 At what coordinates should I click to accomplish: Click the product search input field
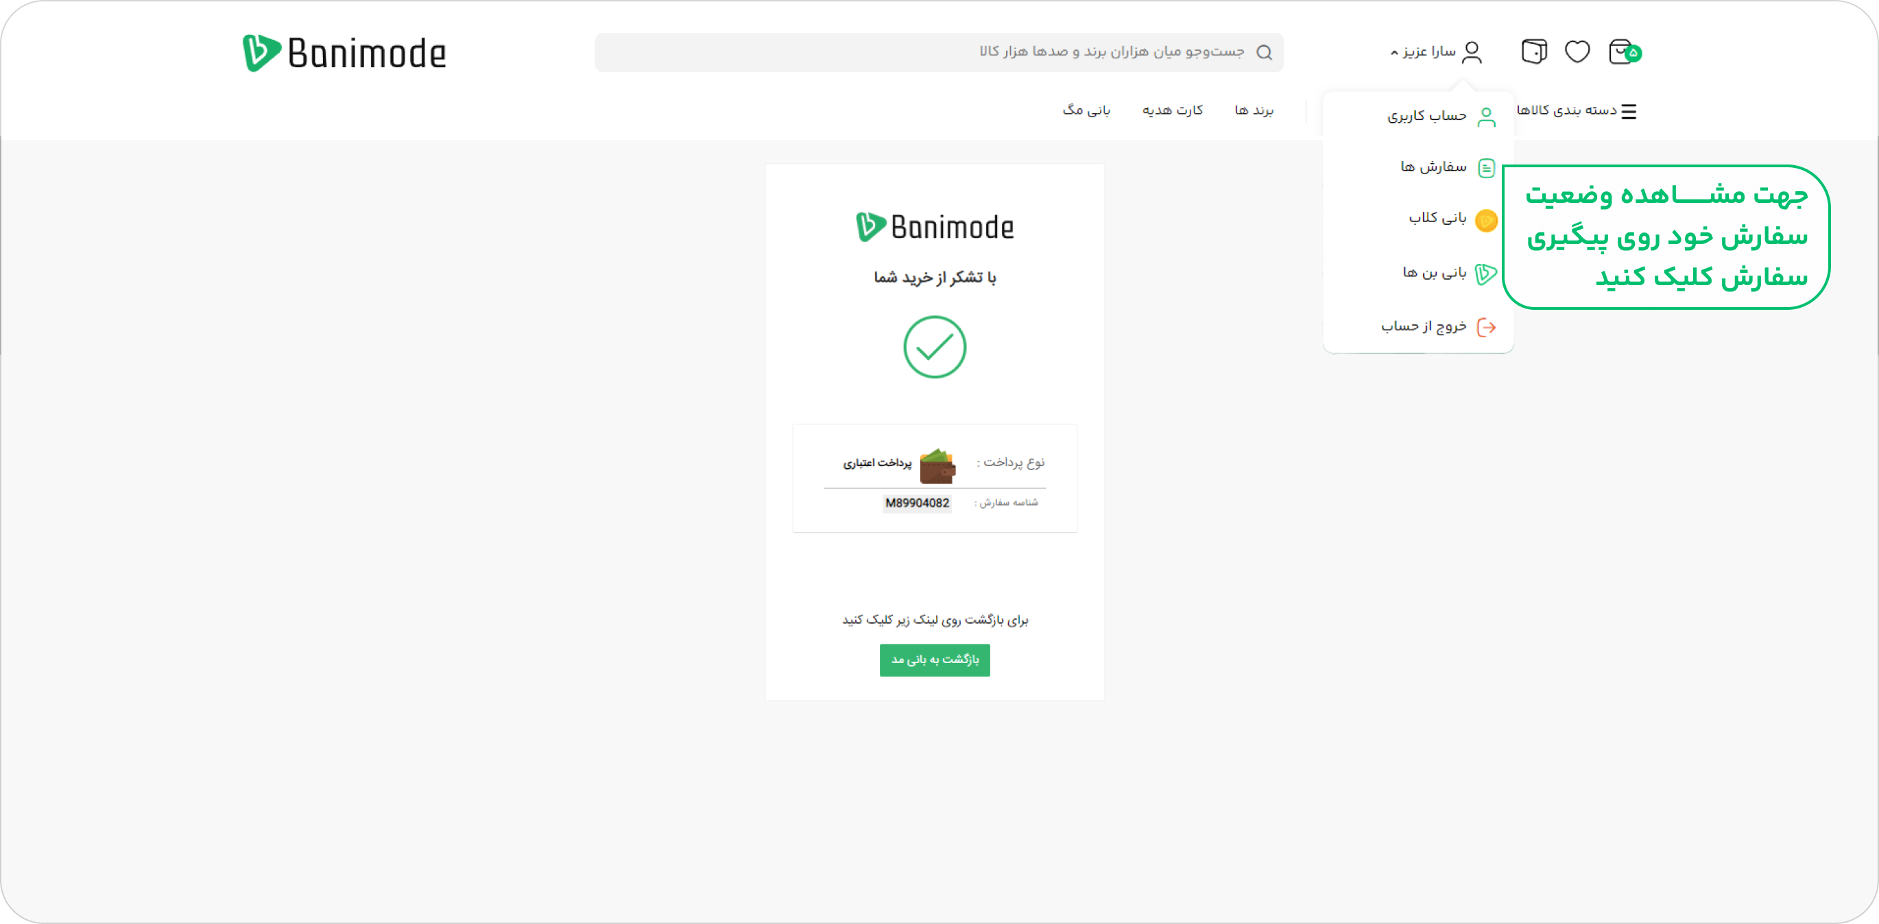tap(939, 53)
